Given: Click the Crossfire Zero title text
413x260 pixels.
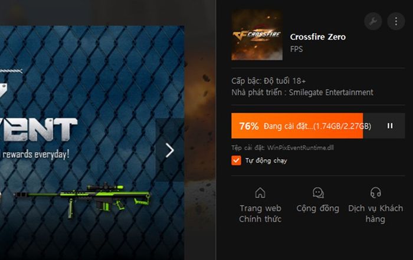Looking at the screenshot, I should tap(317, 37).
